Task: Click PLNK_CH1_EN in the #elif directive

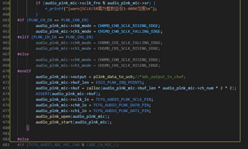Action: [78, 37]
